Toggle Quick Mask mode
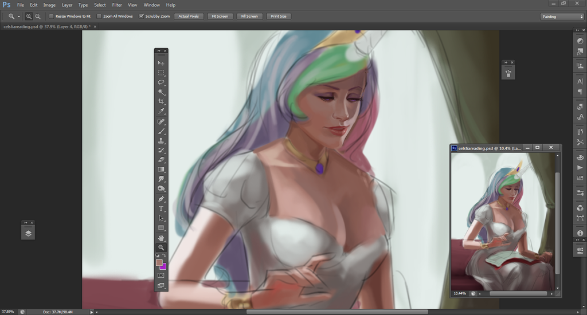 [161, 275]
